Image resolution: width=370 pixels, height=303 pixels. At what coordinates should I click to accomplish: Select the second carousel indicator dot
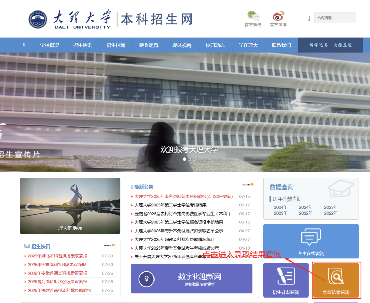[x=189, y=159]
